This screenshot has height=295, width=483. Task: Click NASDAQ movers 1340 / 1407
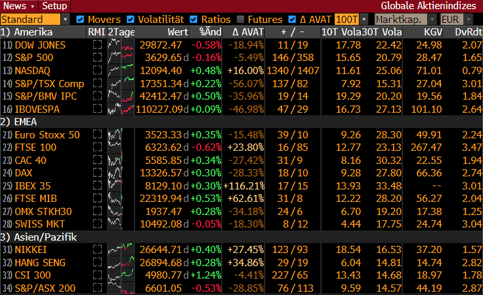pyautogui.click(x=293, y=70)
